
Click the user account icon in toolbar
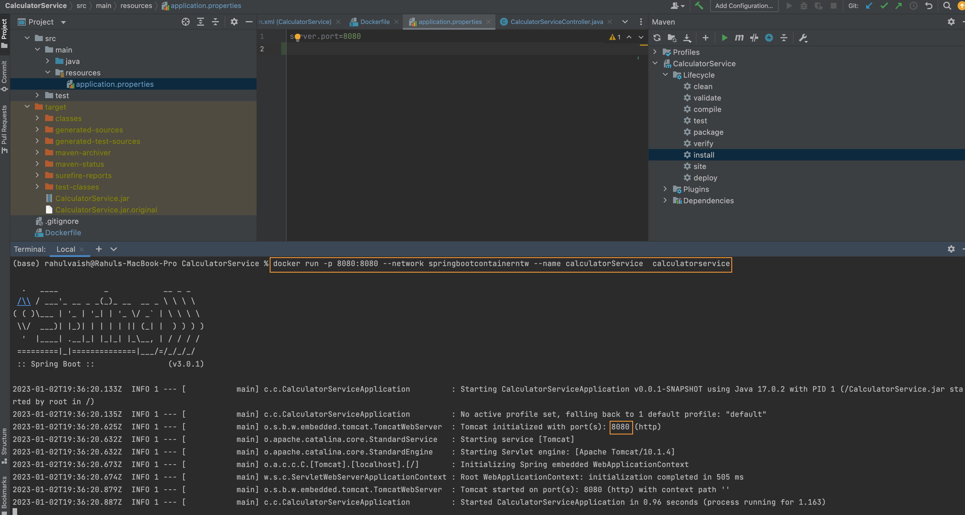[x=677, y=6]
